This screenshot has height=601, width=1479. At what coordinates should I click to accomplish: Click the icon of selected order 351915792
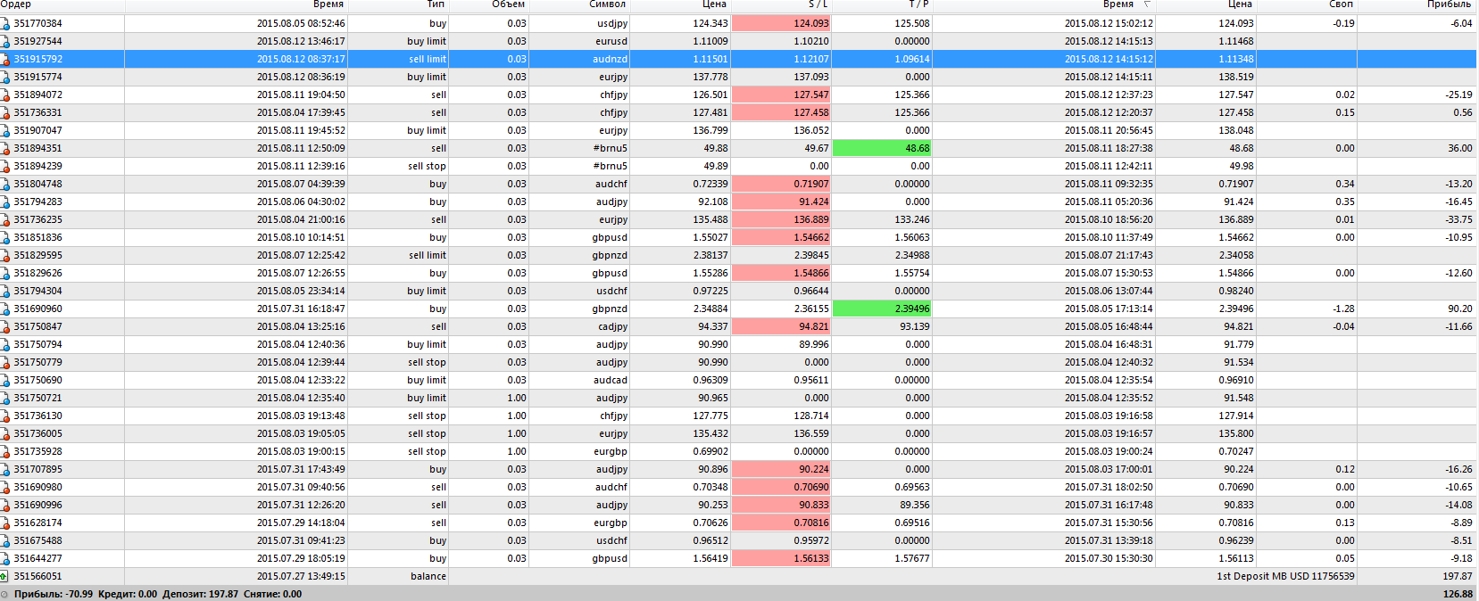coord(5,59)
